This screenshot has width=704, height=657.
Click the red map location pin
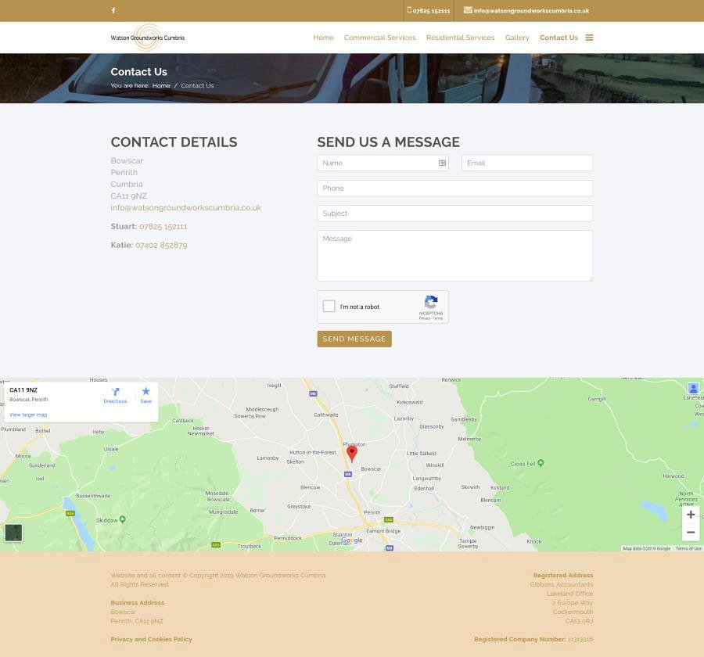pyautogui.click(x=352, y=453)
